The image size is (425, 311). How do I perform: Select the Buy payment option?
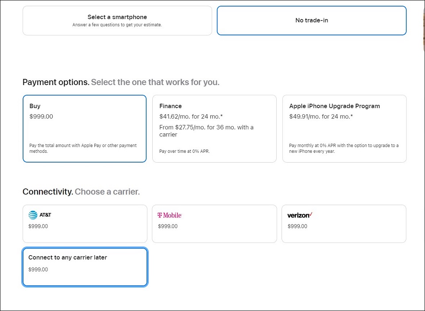click(x=85, y=128)
